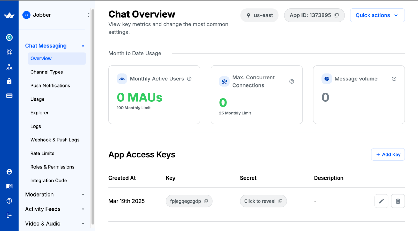This screenshot has width=418, height=231.
Task: Open the Quick actions dropdown
Action: point(377,15)
